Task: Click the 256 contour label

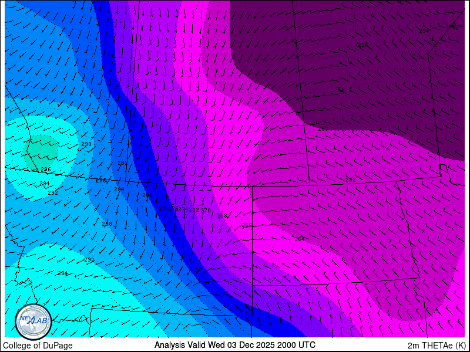Action: [x=362, y=45]
